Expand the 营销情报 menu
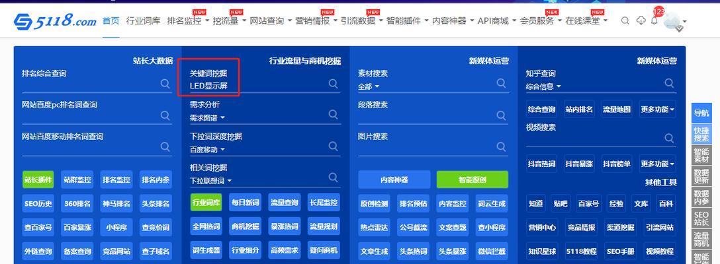Image resolution: width=720 pixels, height=264 pixels. click(316, 20)
